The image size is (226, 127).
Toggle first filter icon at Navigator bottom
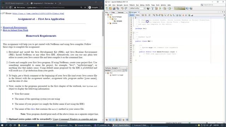tap(107, 120)
